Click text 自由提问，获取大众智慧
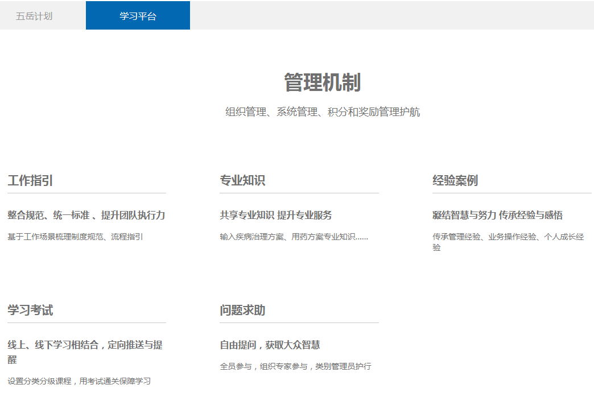594x397 pixels. pos(270,345)
